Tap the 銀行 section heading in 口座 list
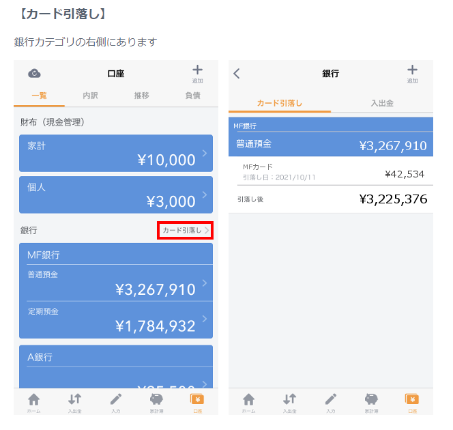The height and width of the screenshot is (430, 453). (29, 230)
